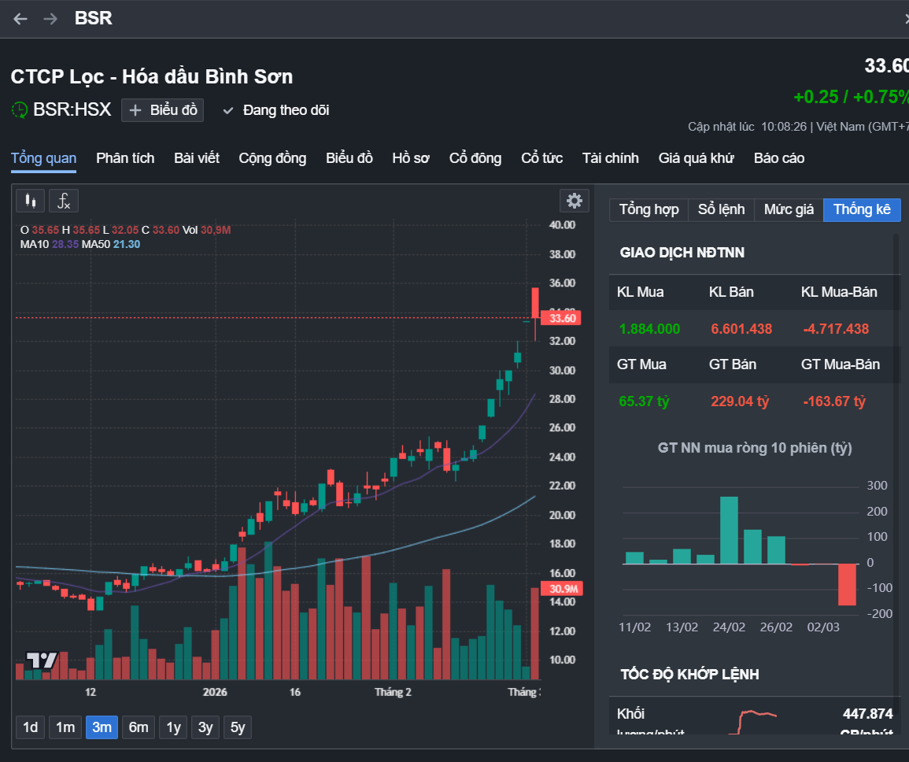Switch to the Sổ lệnh panel tab
Image resolution: width=909 pixels, height=762 pixels.
tap(721, 209)
